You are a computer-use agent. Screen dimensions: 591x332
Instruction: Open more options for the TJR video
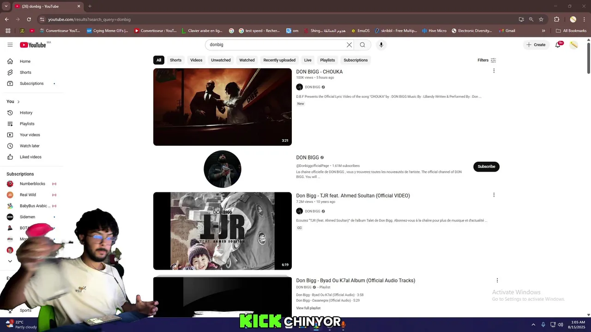pyautogui.click(x=494, y=195)
